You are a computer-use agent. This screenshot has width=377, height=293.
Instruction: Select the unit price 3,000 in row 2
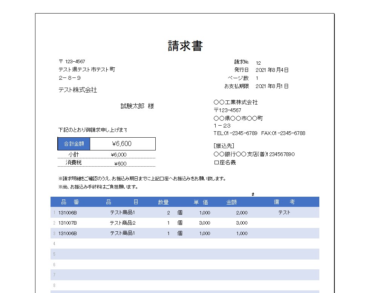pyautogui.click(x=205, y=223)
